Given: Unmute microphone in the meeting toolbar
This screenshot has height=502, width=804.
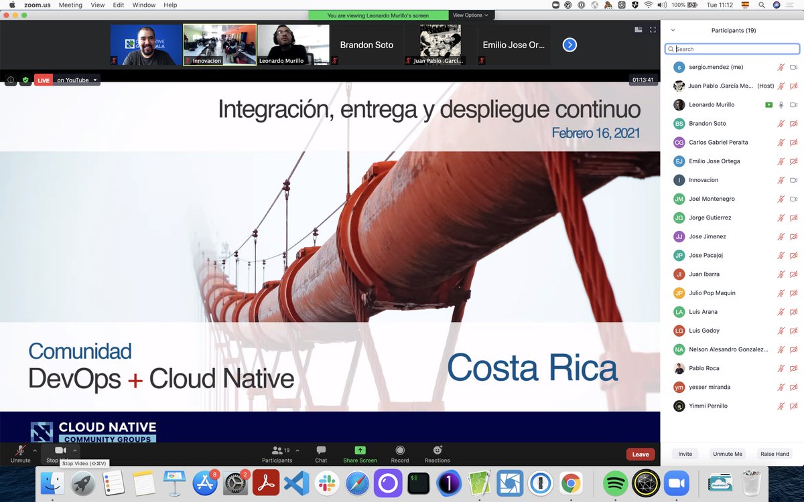Looking at the screenshot, I should coord(20,454).
